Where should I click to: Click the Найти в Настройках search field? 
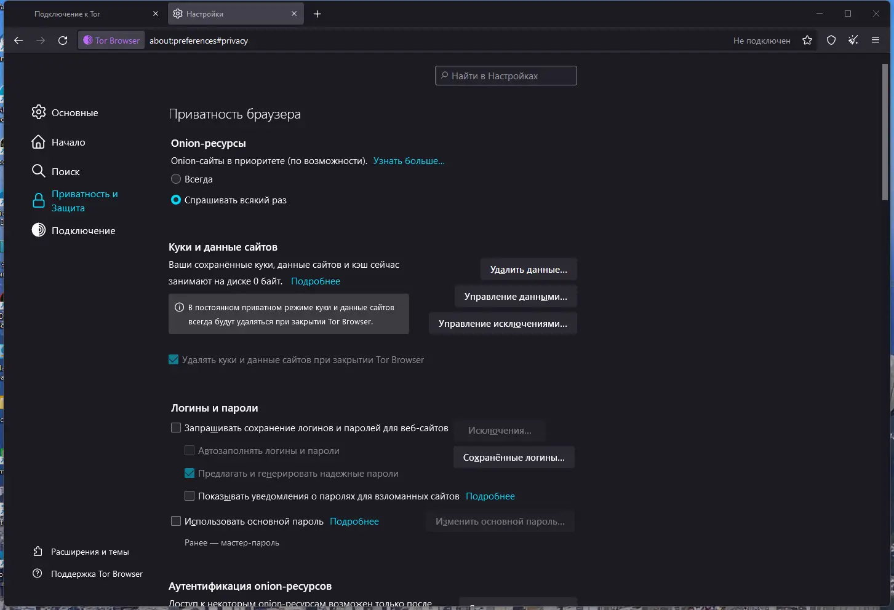click(505, 76)
